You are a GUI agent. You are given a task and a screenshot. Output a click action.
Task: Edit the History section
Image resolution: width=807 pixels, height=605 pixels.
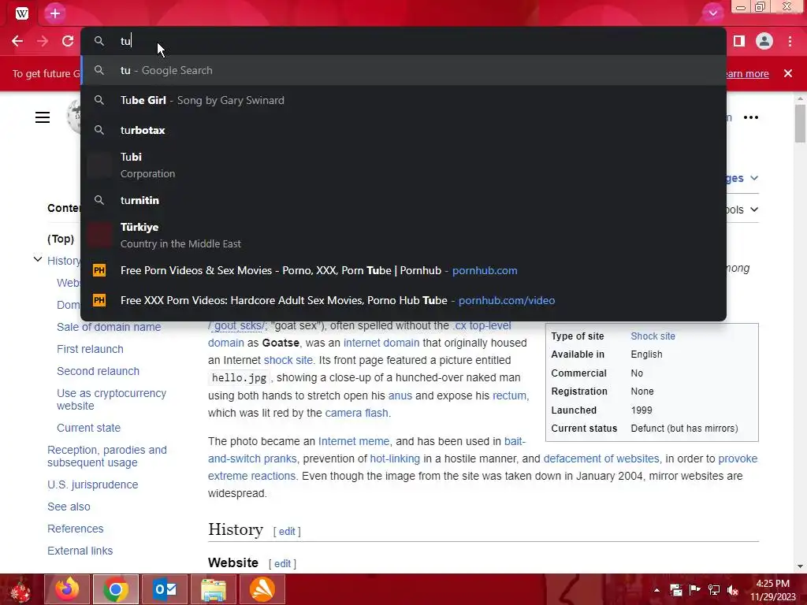tap(287, 532)
